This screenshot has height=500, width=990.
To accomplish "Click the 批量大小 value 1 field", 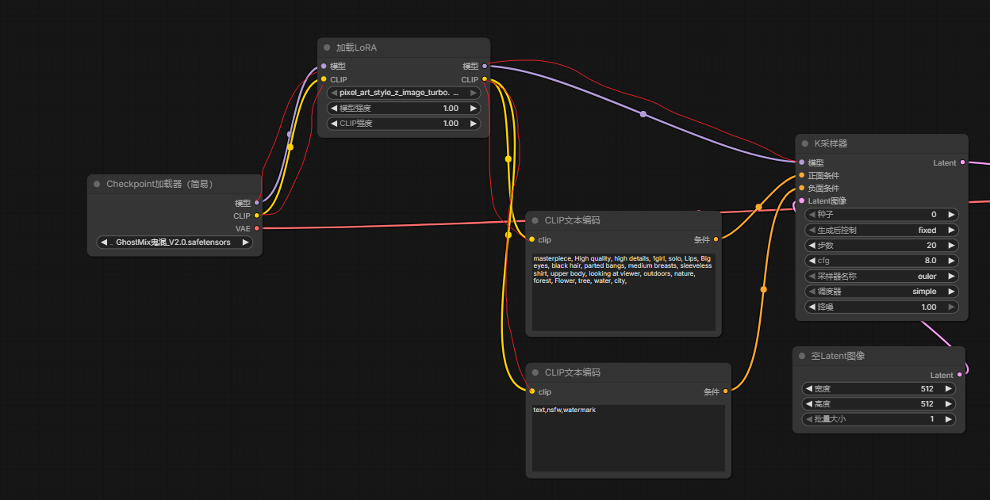I will 932,419.
